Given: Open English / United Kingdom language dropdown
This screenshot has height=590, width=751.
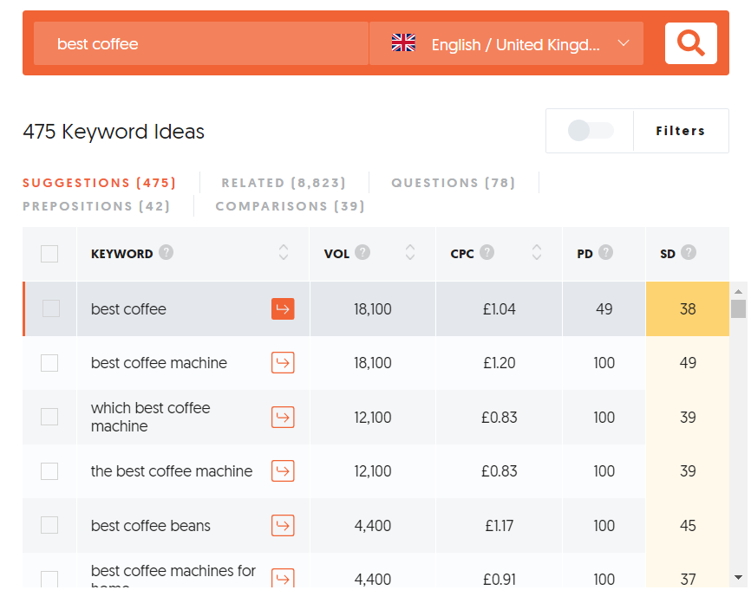Looking at the screenshot, I should (506, 44).
